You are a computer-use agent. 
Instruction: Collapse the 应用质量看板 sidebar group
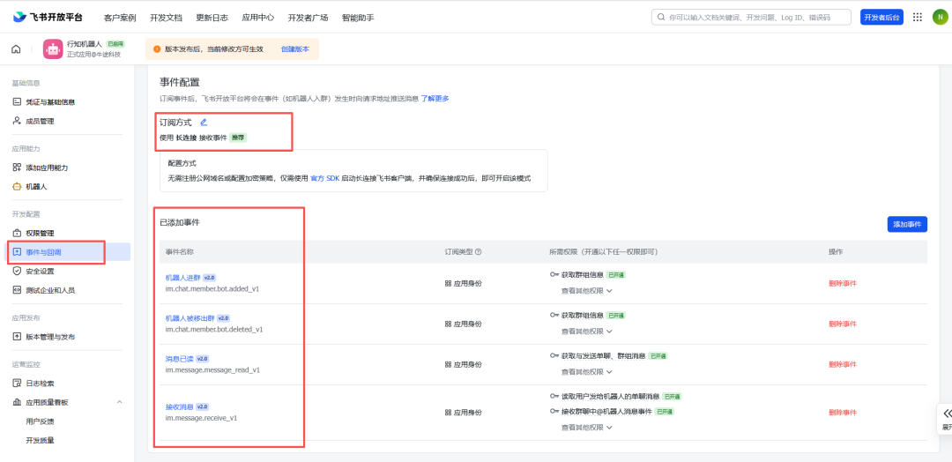click(119, 402)
